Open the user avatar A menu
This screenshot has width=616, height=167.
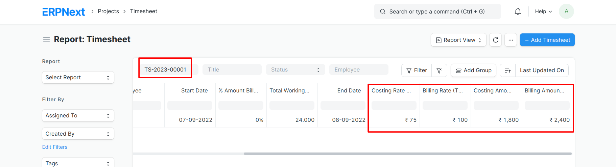click(566, 11)
